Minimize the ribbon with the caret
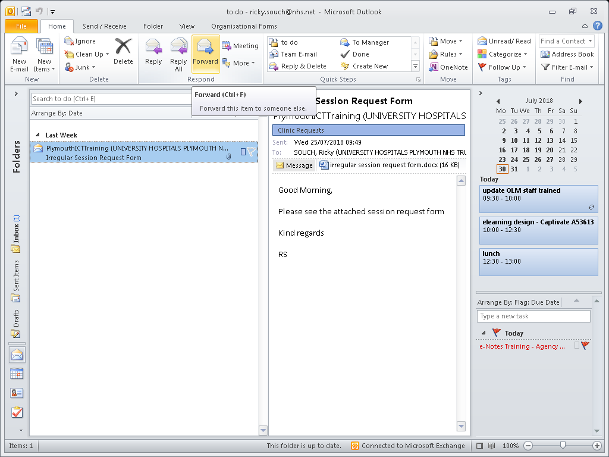This screenshot has height=457, width=609. [x=585, y=26]
